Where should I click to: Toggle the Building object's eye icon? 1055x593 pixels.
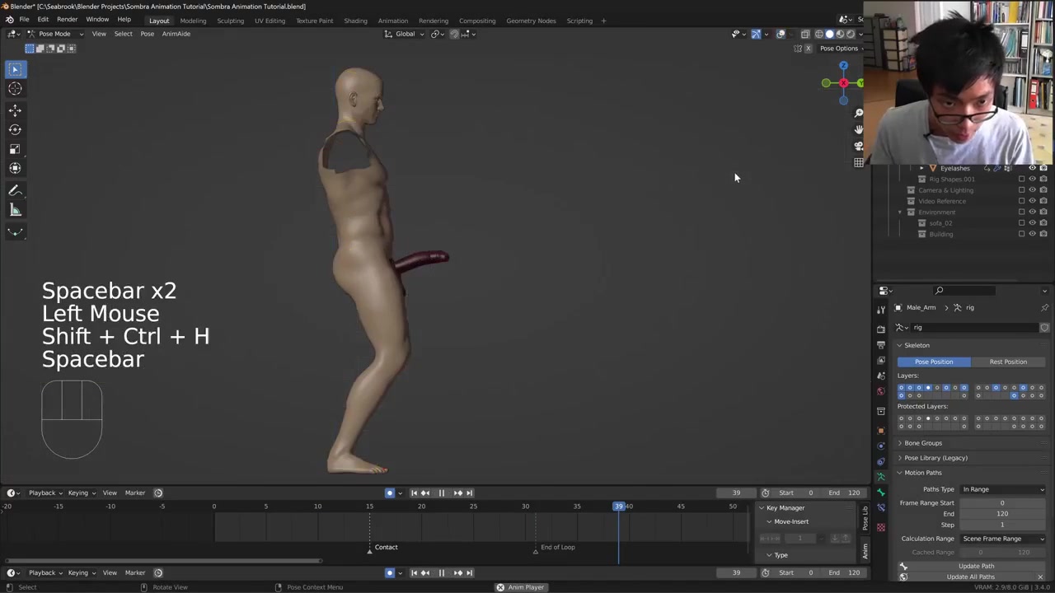1032,234
